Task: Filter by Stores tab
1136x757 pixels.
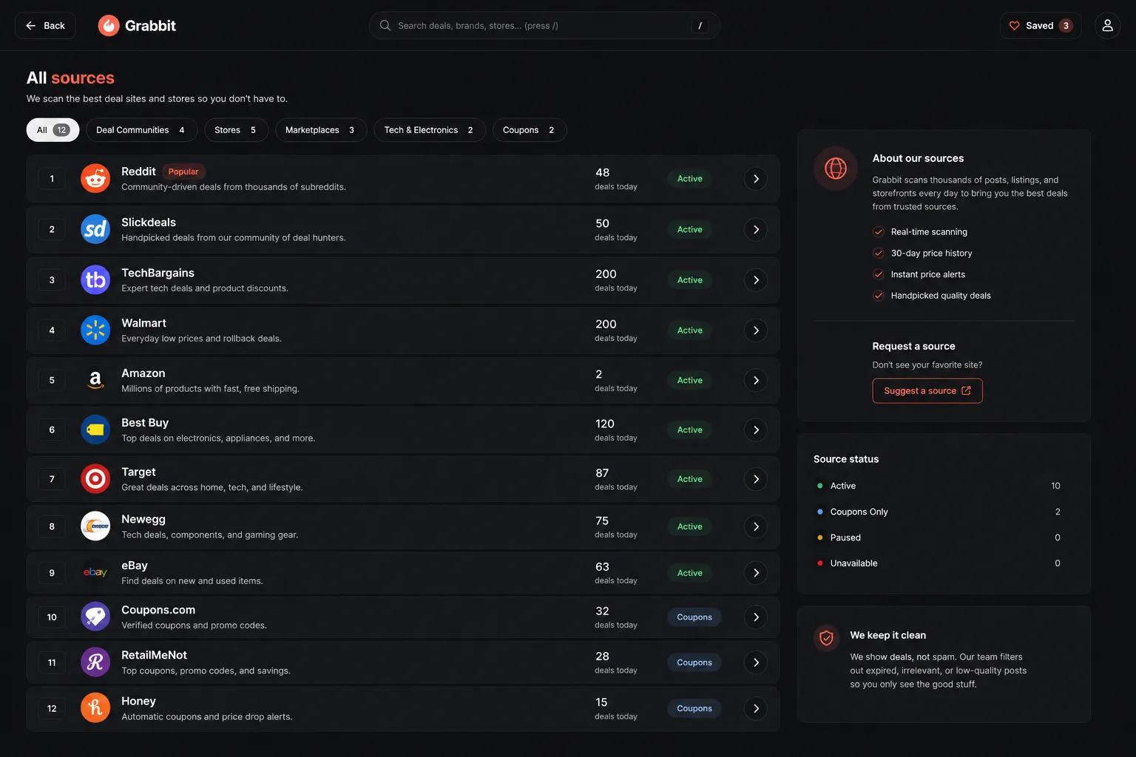Action: 236,130
